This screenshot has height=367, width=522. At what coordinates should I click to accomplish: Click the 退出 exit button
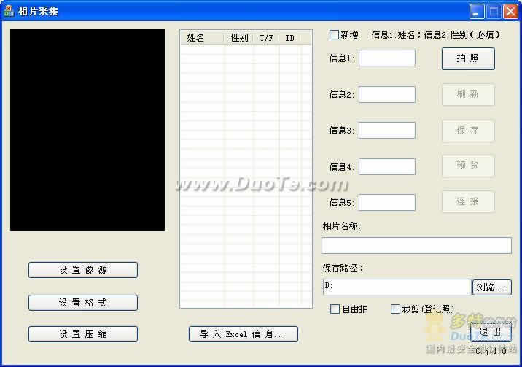tap(491, 332)
